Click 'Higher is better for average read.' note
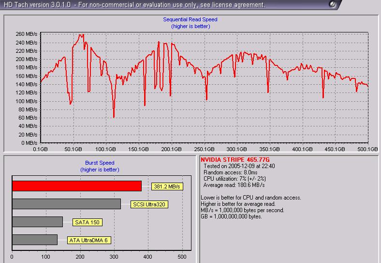Screen dimensions: 381x263 238,204
